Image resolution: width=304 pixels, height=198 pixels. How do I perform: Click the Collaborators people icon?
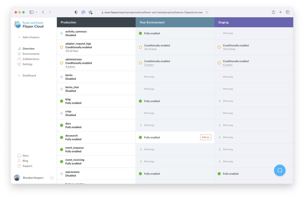point(19,59)
